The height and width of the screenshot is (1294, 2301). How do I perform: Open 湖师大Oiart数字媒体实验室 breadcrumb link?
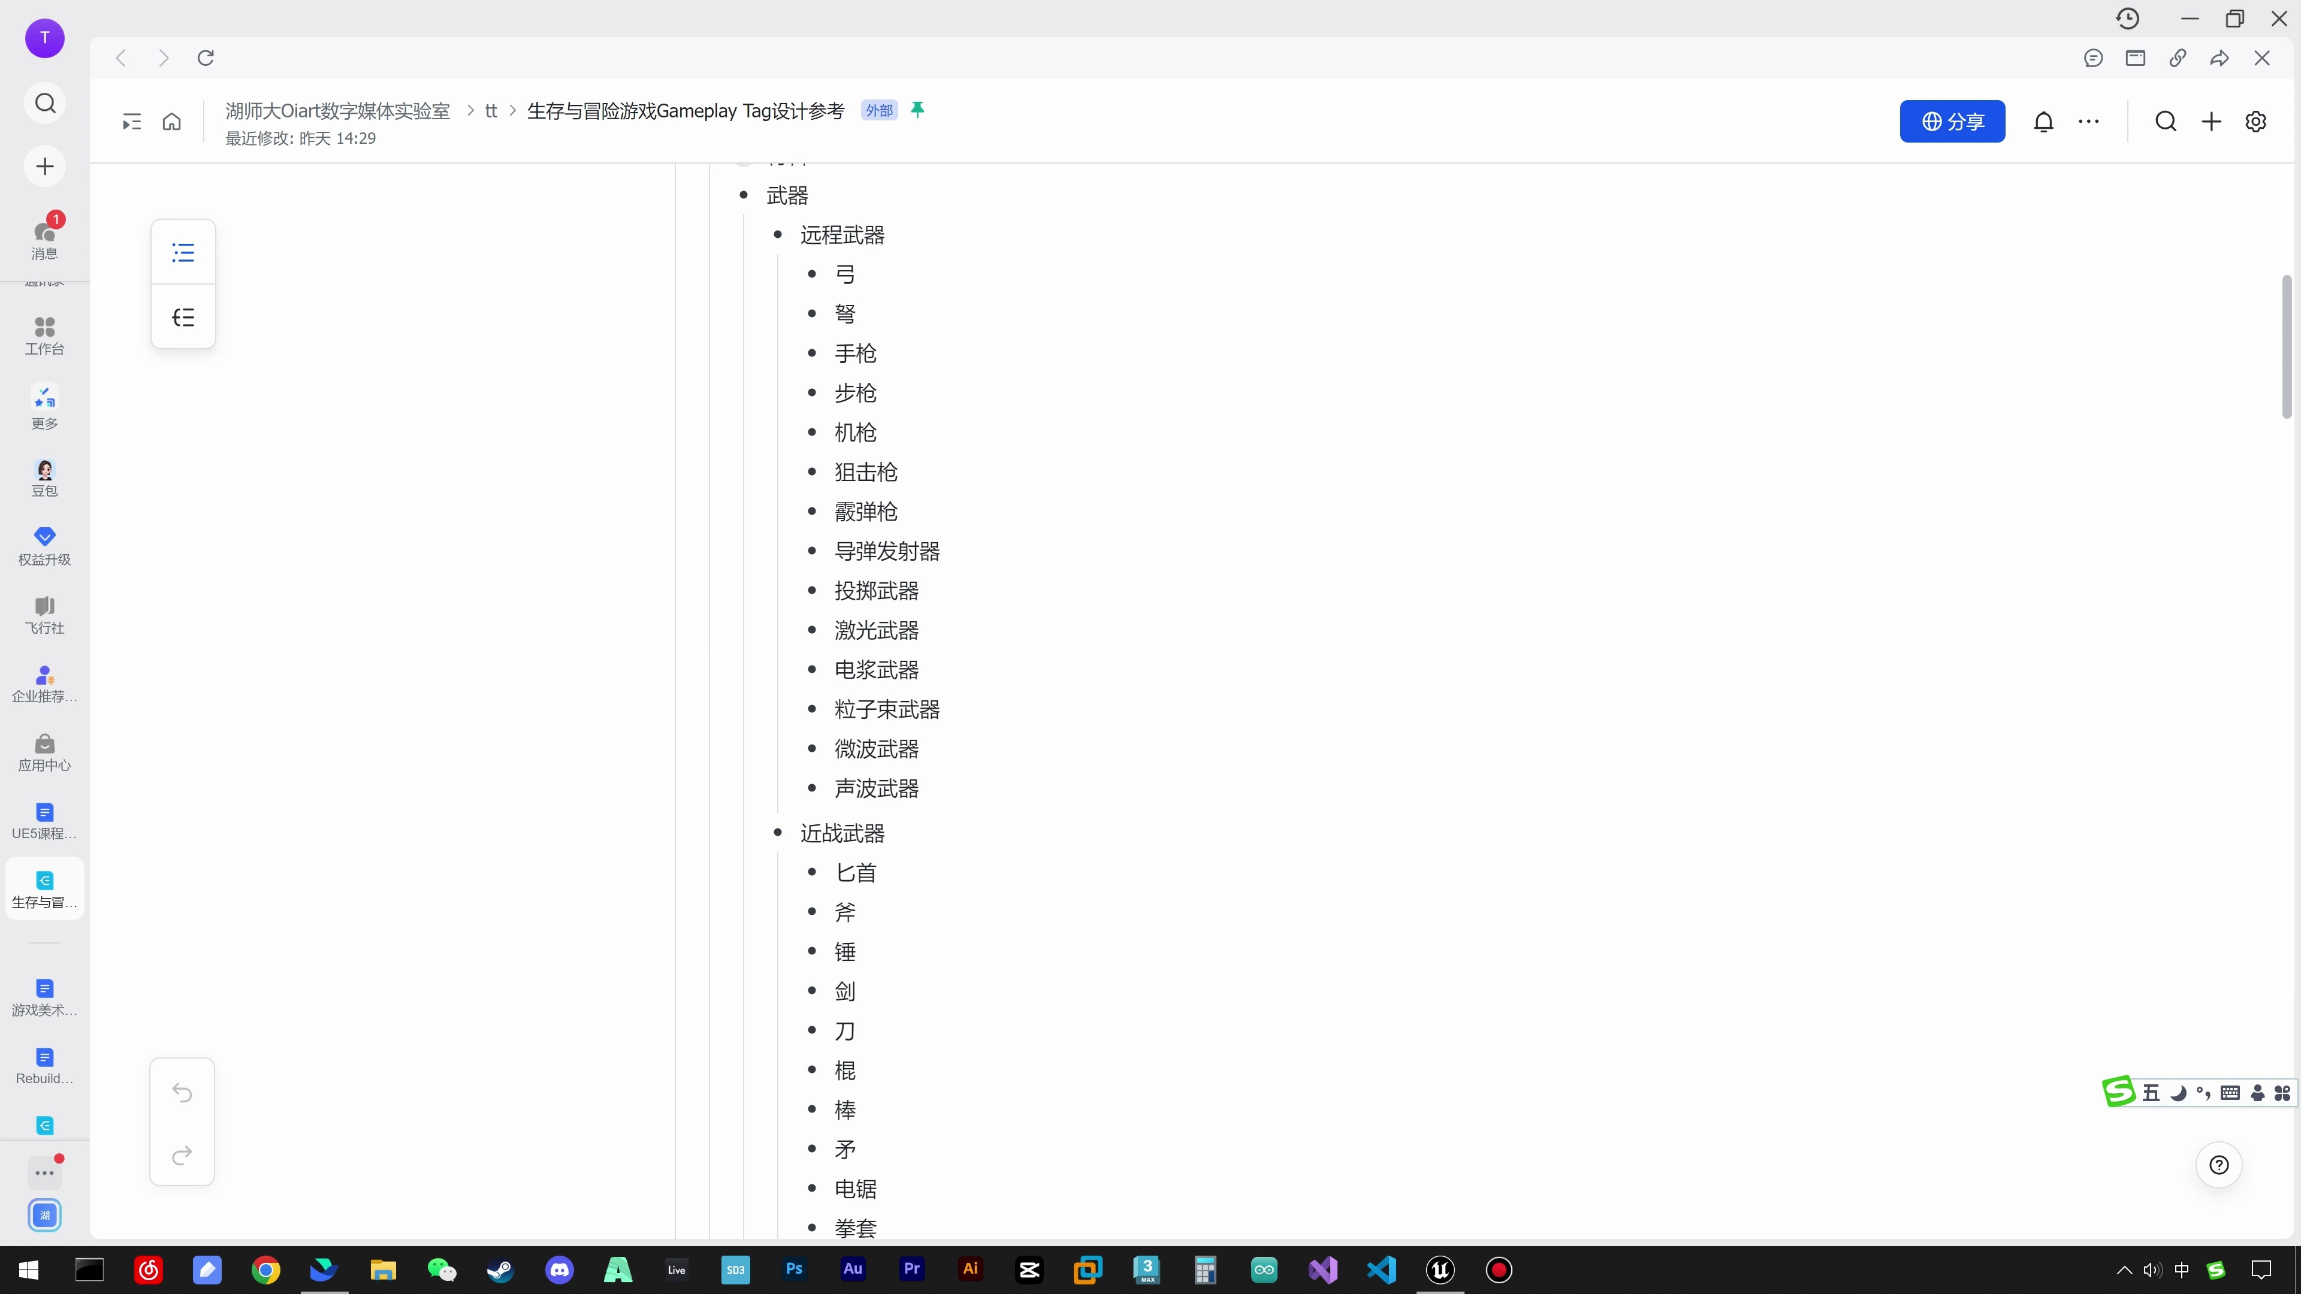point(337,111)
